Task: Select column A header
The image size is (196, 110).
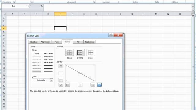Action: [12, 14]
